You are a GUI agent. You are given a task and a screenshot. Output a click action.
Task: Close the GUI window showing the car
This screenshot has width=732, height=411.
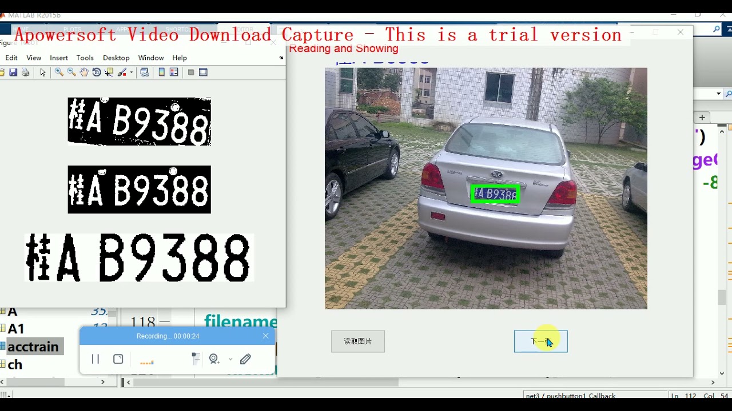(x=681, y=33)
